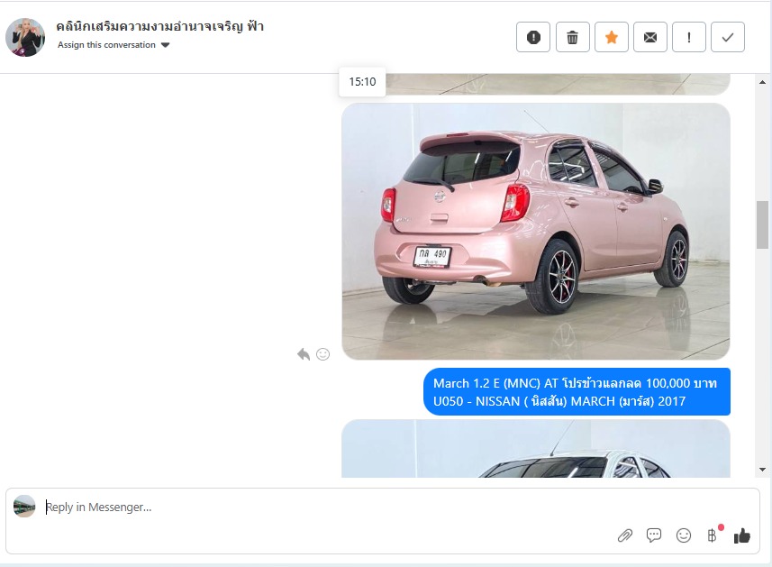Mark conversation as done checkmark
Viewport: 772px width, 567px height.
[x=728, y=37]
